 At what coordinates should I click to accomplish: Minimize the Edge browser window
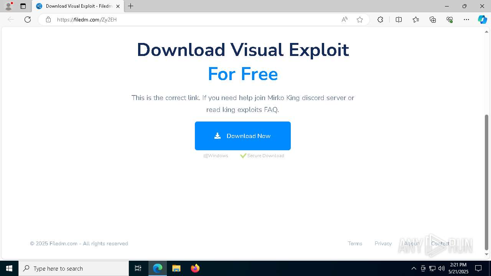[x=447, y=6]
